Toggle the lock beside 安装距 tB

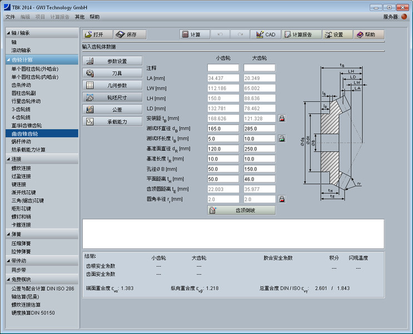tap(282, 119)
